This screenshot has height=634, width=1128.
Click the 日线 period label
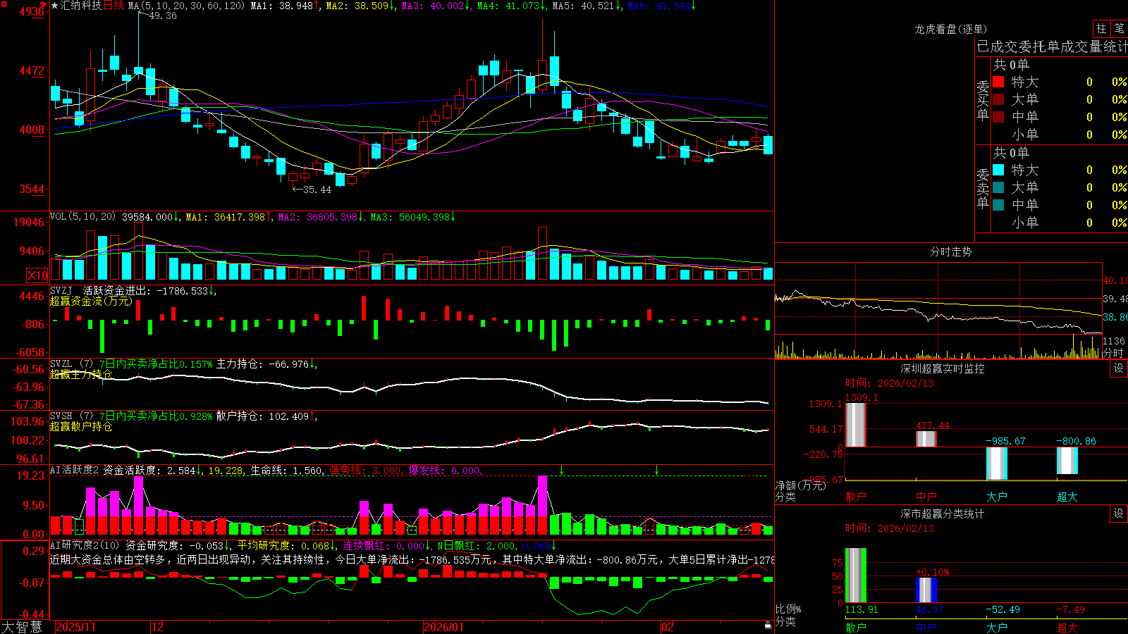pyautogui.click(x=114, y=6)
